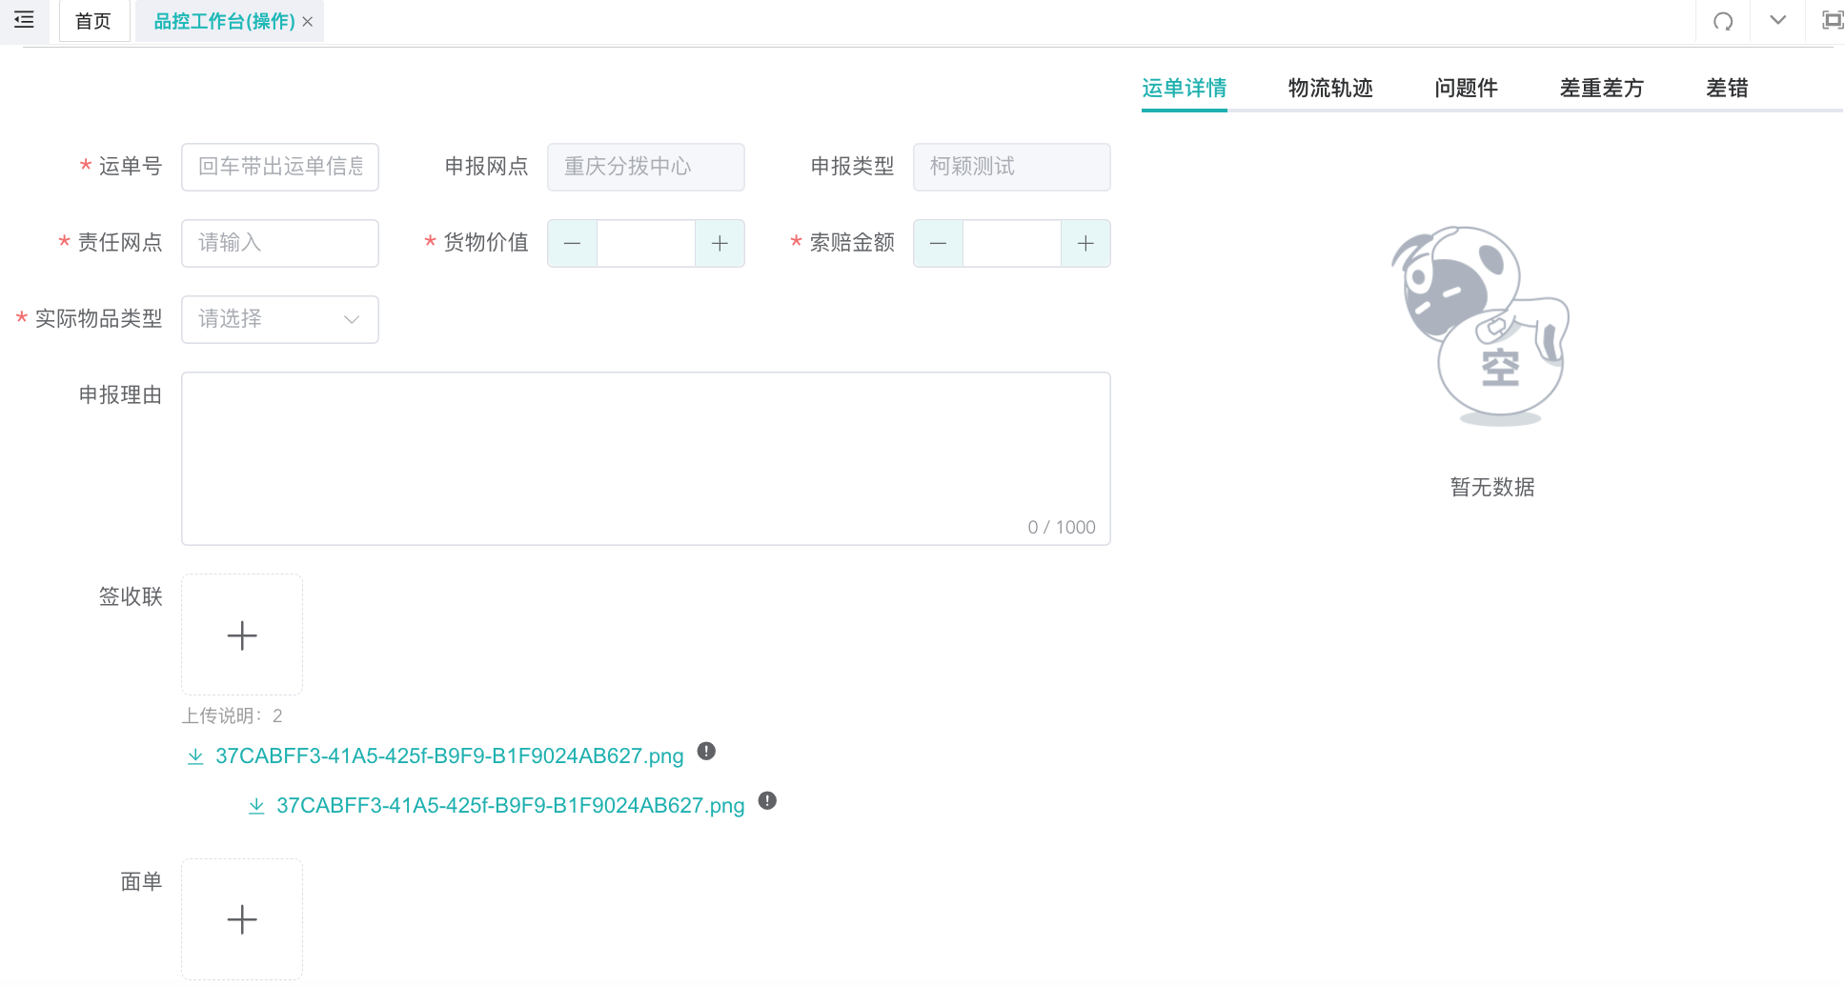Increase 索赔金额 with plus button
Image resolution: width=1845 pixels, height=987 pixels.
1085,243
